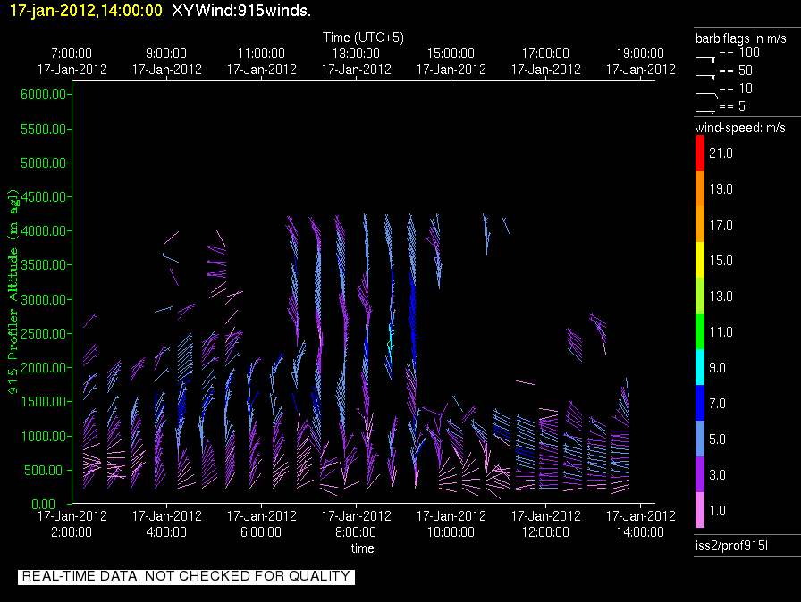
Task: Click the '== 100' barb legend value
Action: (739, 53)
